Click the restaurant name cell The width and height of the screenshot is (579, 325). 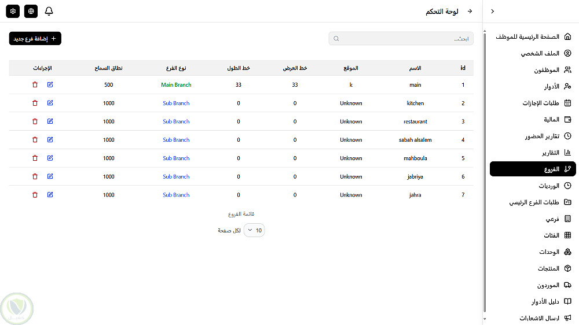click(415, 121)
